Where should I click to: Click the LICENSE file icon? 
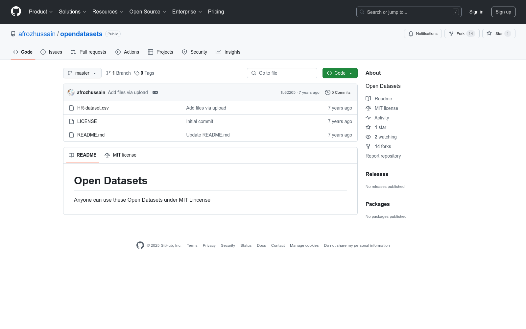click(x=71, y=121)
